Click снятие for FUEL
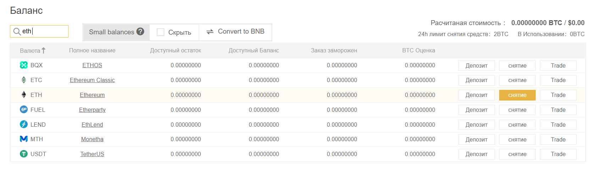Image resolution: width=596 pixels, height=184 pixels. click(517, 110)
